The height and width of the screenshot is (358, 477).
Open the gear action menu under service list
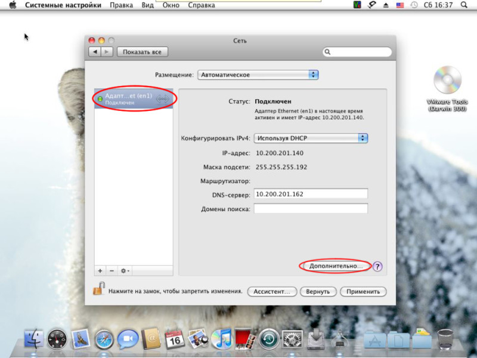click(x=125, y=270)
